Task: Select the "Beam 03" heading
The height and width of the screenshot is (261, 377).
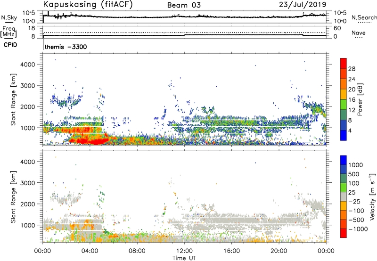Action: 184,5
